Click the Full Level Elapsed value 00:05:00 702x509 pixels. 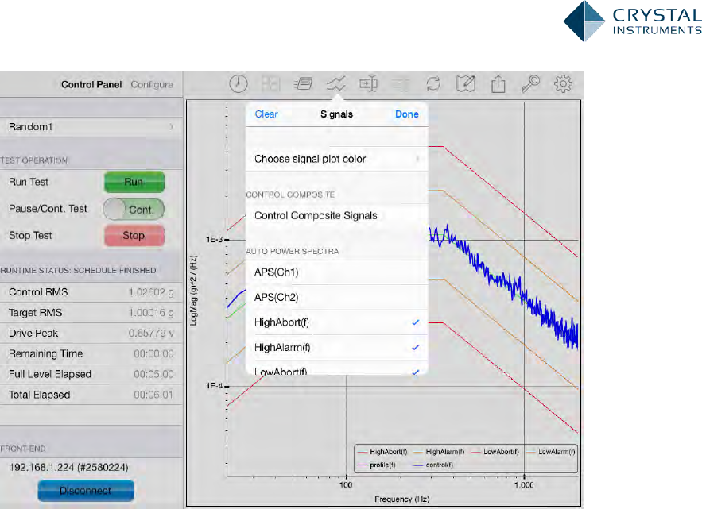pos(153,374)
